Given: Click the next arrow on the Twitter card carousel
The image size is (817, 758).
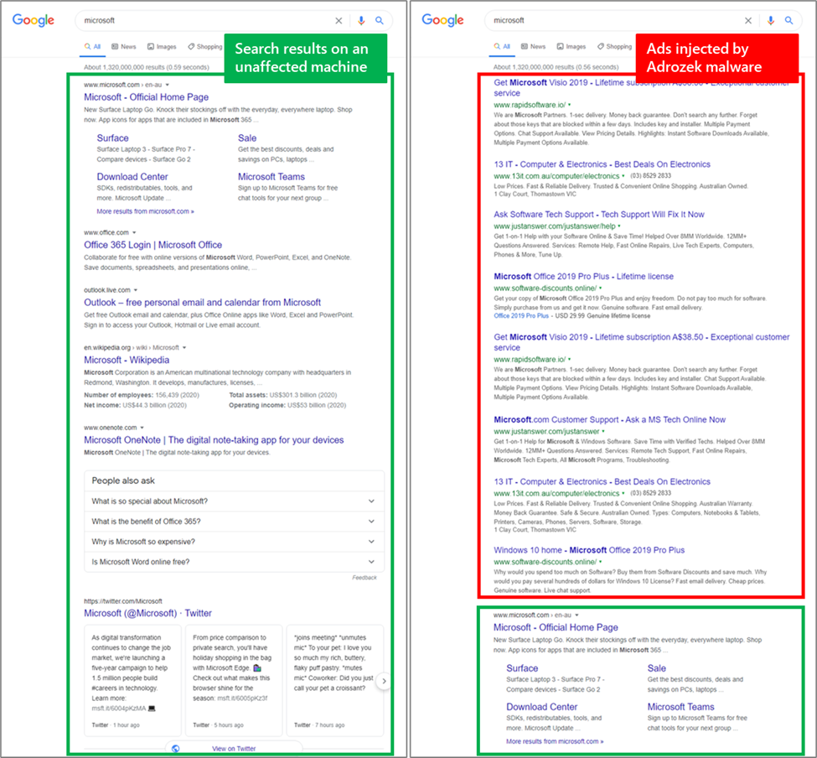Looking at the screenshot, I should pos(384,682).
